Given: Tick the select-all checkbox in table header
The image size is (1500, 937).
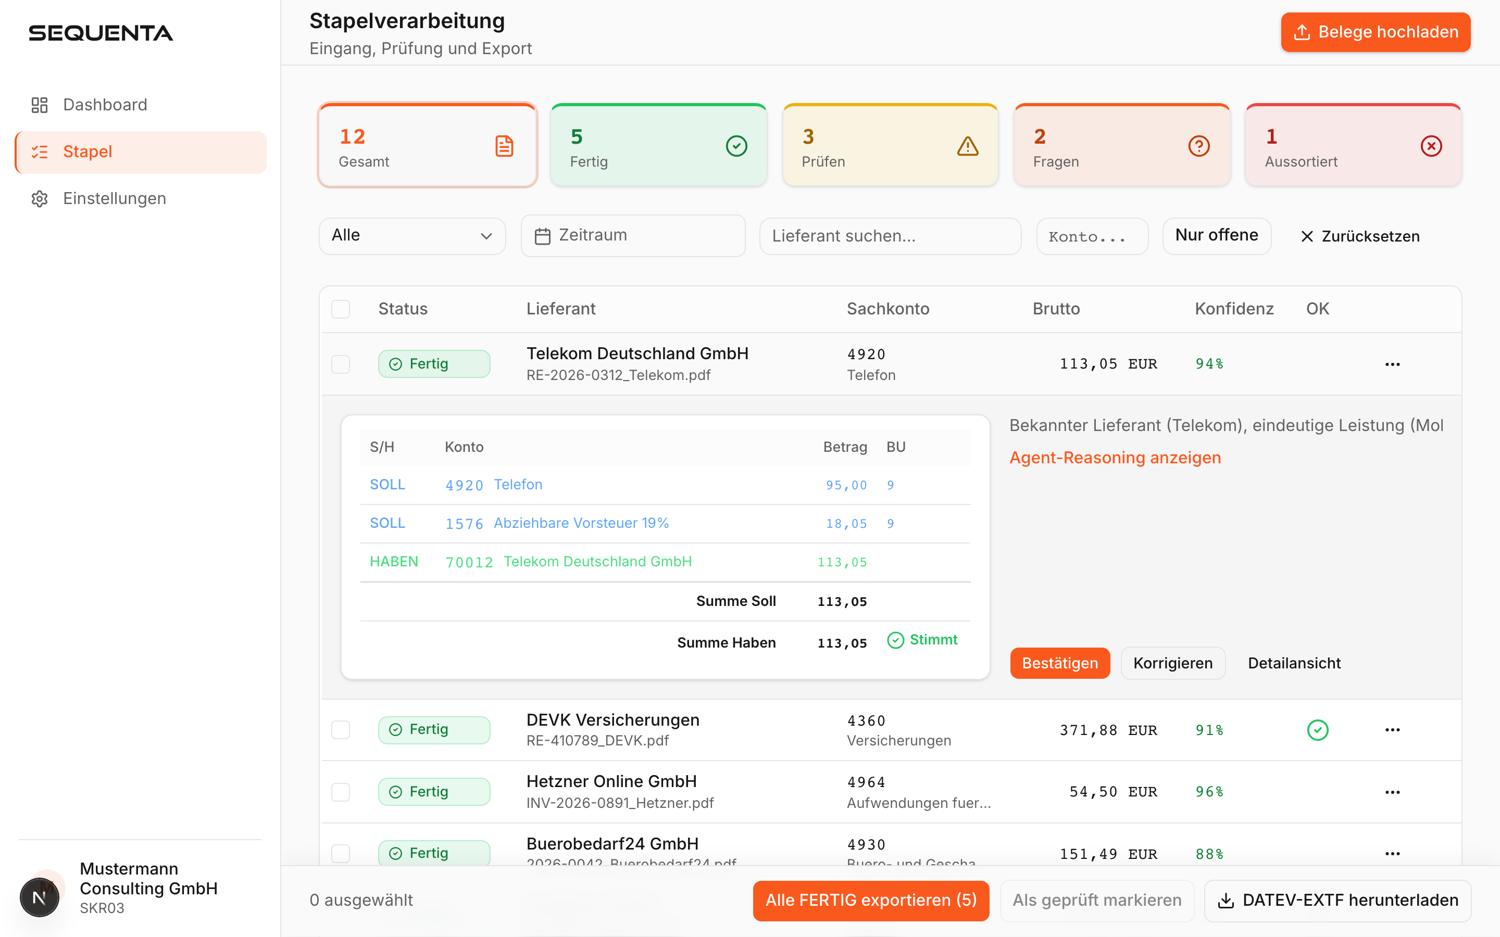Looking at the screenshot, I should (x=340, y=309).
